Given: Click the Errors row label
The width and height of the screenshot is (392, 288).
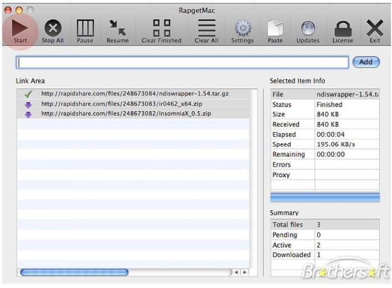Looking at the screenshot, I should tap(282, 165).
